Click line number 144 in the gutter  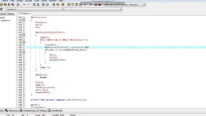pyautogui.click(x=20, y=100)
